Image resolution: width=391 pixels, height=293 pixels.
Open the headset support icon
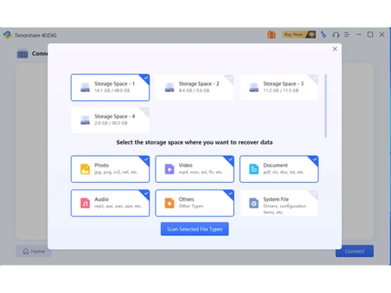(x=335, y=34)
